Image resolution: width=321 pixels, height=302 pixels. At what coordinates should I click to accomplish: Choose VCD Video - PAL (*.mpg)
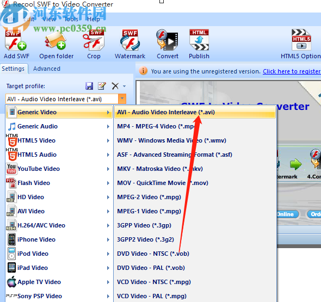pyautogui.click(x=195, y=296)
